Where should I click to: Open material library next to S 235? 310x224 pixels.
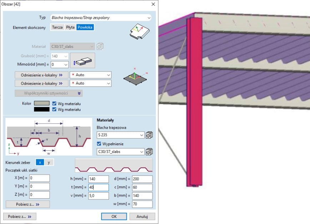click(149, 135)
